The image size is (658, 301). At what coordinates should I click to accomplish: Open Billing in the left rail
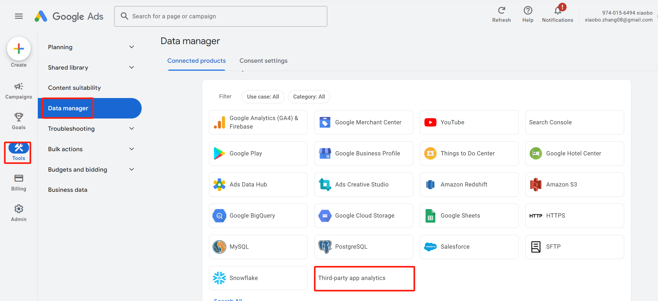pos(19,183)
